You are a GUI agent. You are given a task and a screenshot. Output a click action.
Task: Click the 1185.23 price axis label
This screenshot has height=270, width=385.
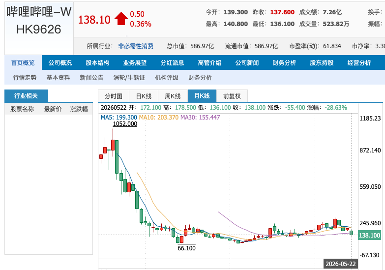(370, 119)
